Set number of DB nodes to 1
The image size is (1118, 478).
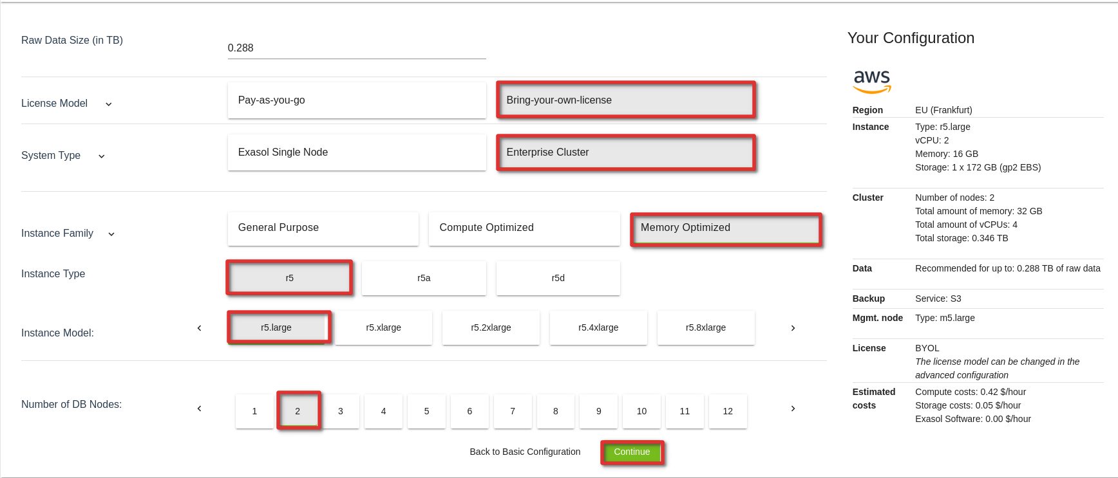(254, 411)
